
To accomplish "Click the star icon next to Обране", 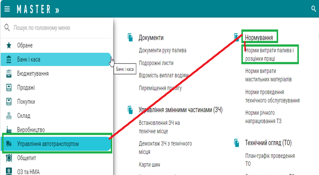I will coord(9,45).
